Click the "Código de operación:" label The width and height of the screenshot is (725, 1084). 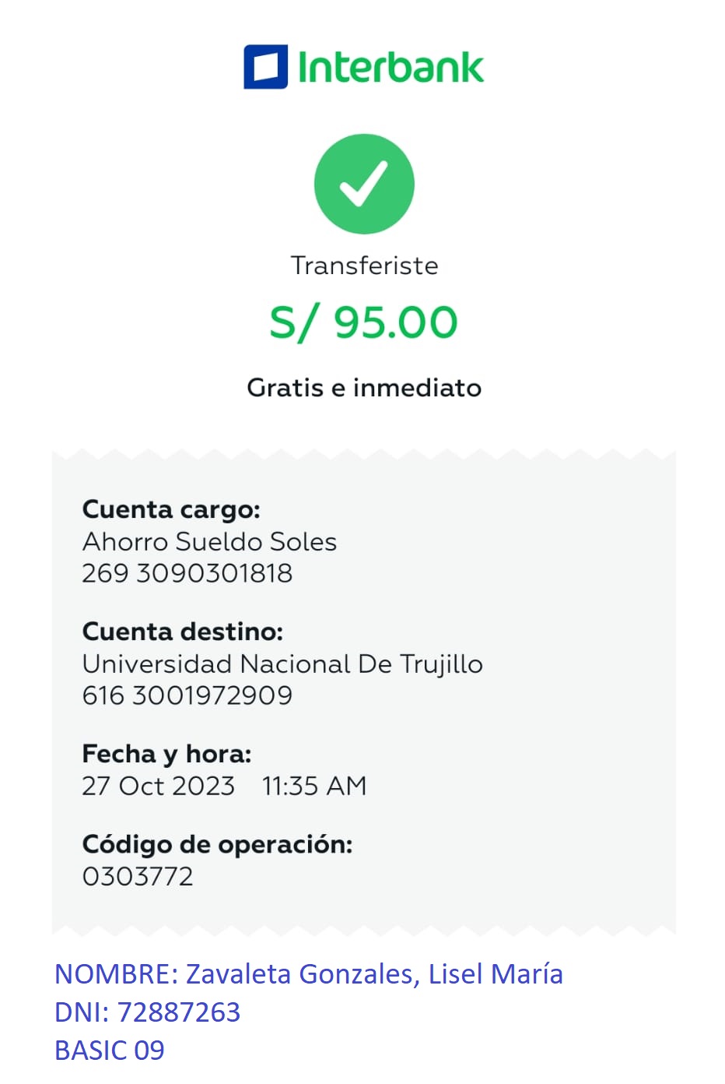coord(217,845)
